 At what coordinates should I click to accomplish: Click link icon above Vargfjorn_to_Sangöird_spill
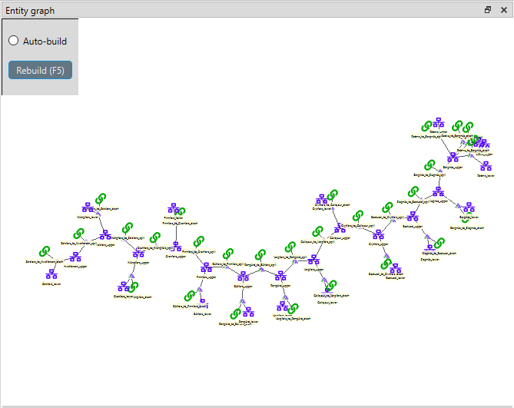(290, 247)
